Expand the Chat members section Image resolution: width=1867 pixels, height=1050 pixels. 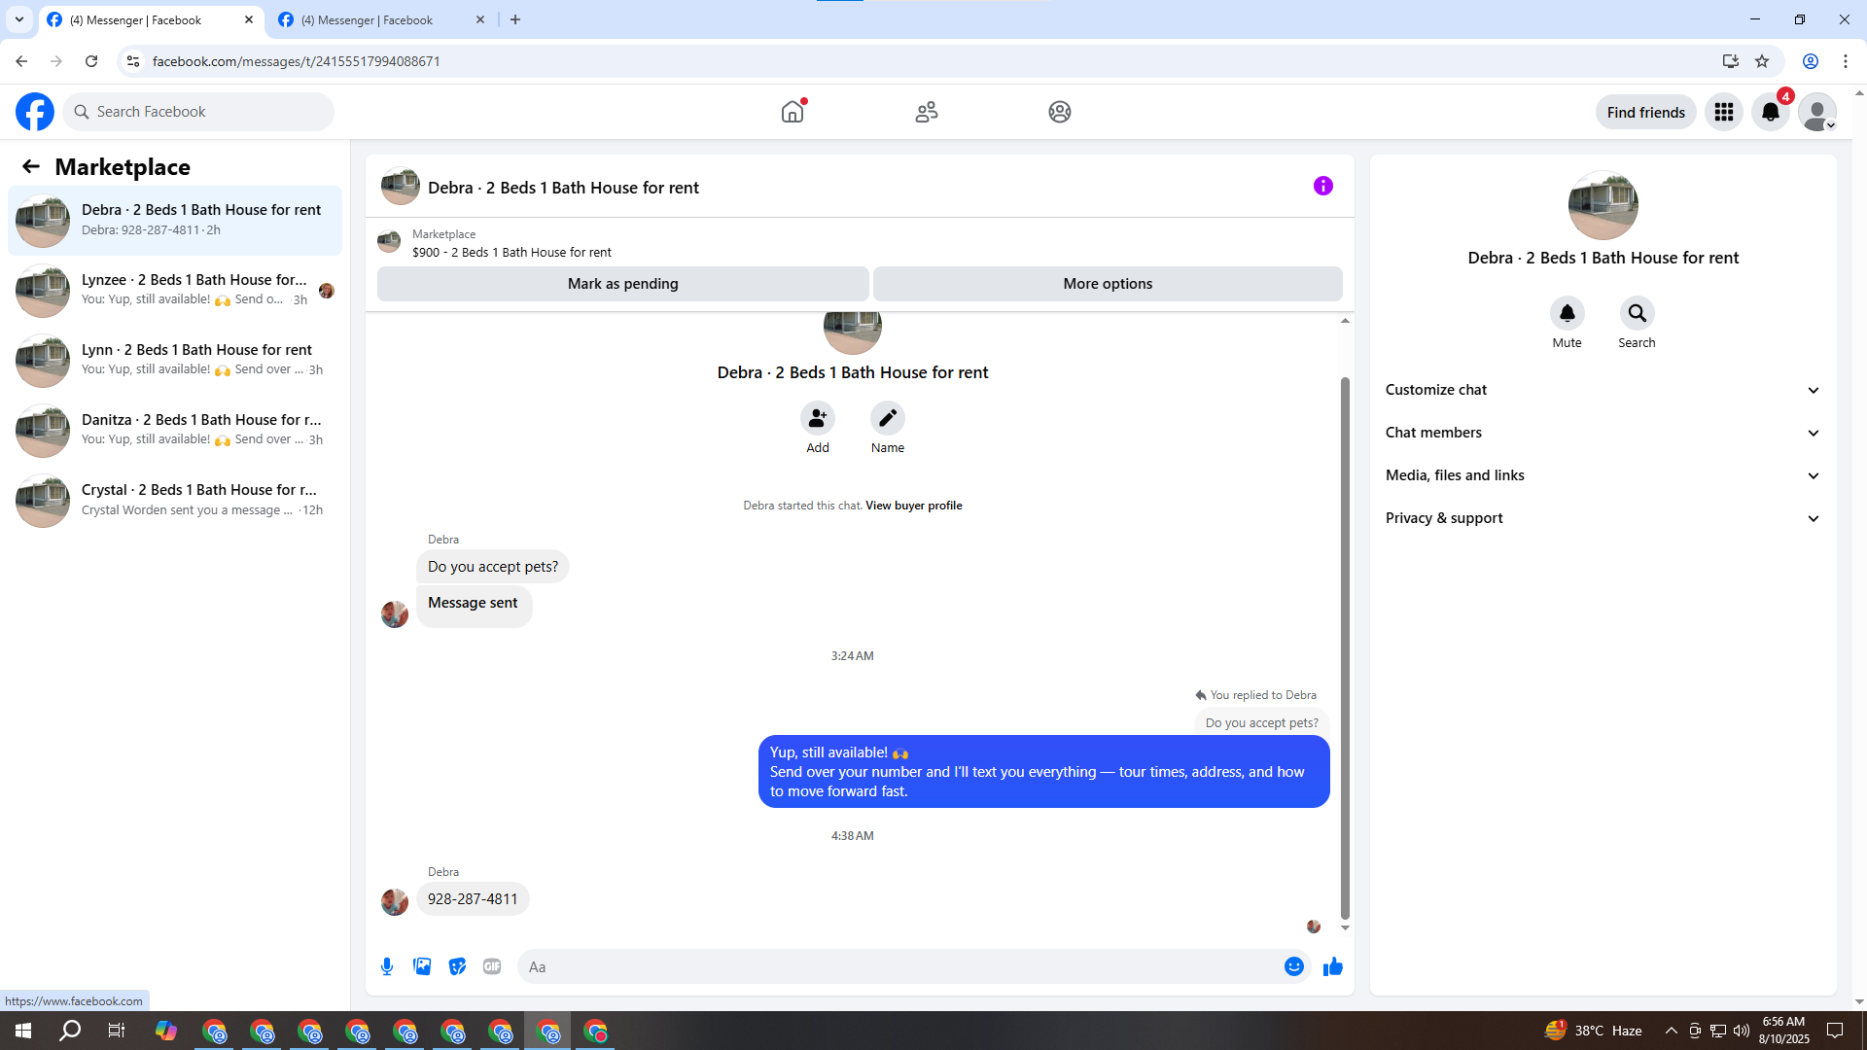[x=1602, y=433]
